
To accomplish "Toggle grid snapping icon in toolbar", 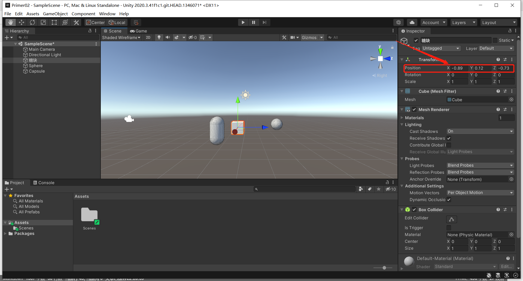I will (136, 22).
